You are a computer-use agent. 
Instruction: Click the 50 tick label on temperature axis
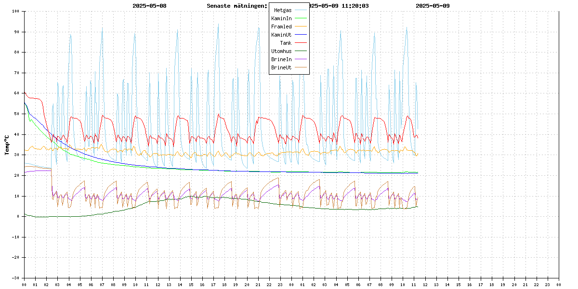(x=17, y=114)
